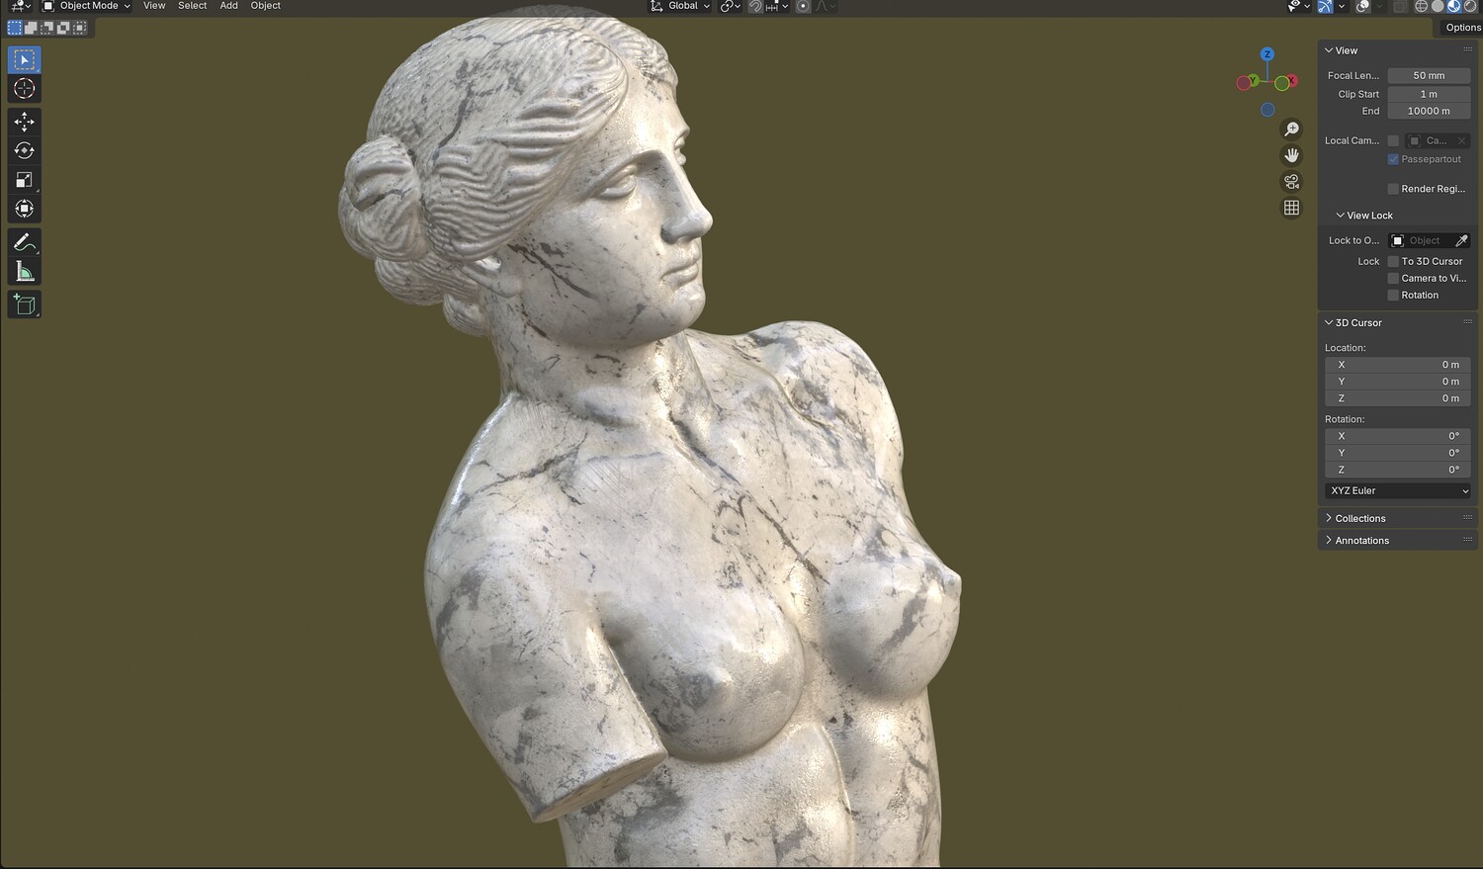The width and height of the screenshot is (1483, 869).
Task: Enable Render Region checkbox
Action: [1393, 189]
